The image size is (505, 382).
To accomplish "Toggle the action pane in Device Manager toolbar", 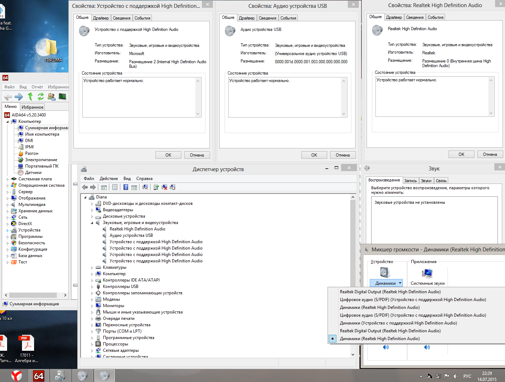I will tap(134, 187).
